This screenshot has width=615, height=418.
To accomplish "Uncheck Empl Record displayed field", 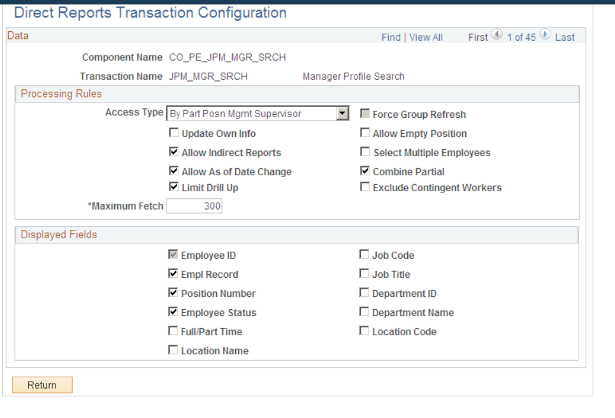I will click(x=173, y=274).
